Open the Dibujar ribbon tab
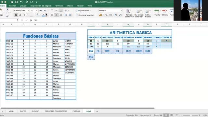This screenshot has width=208, height=117. pos(23,6)
